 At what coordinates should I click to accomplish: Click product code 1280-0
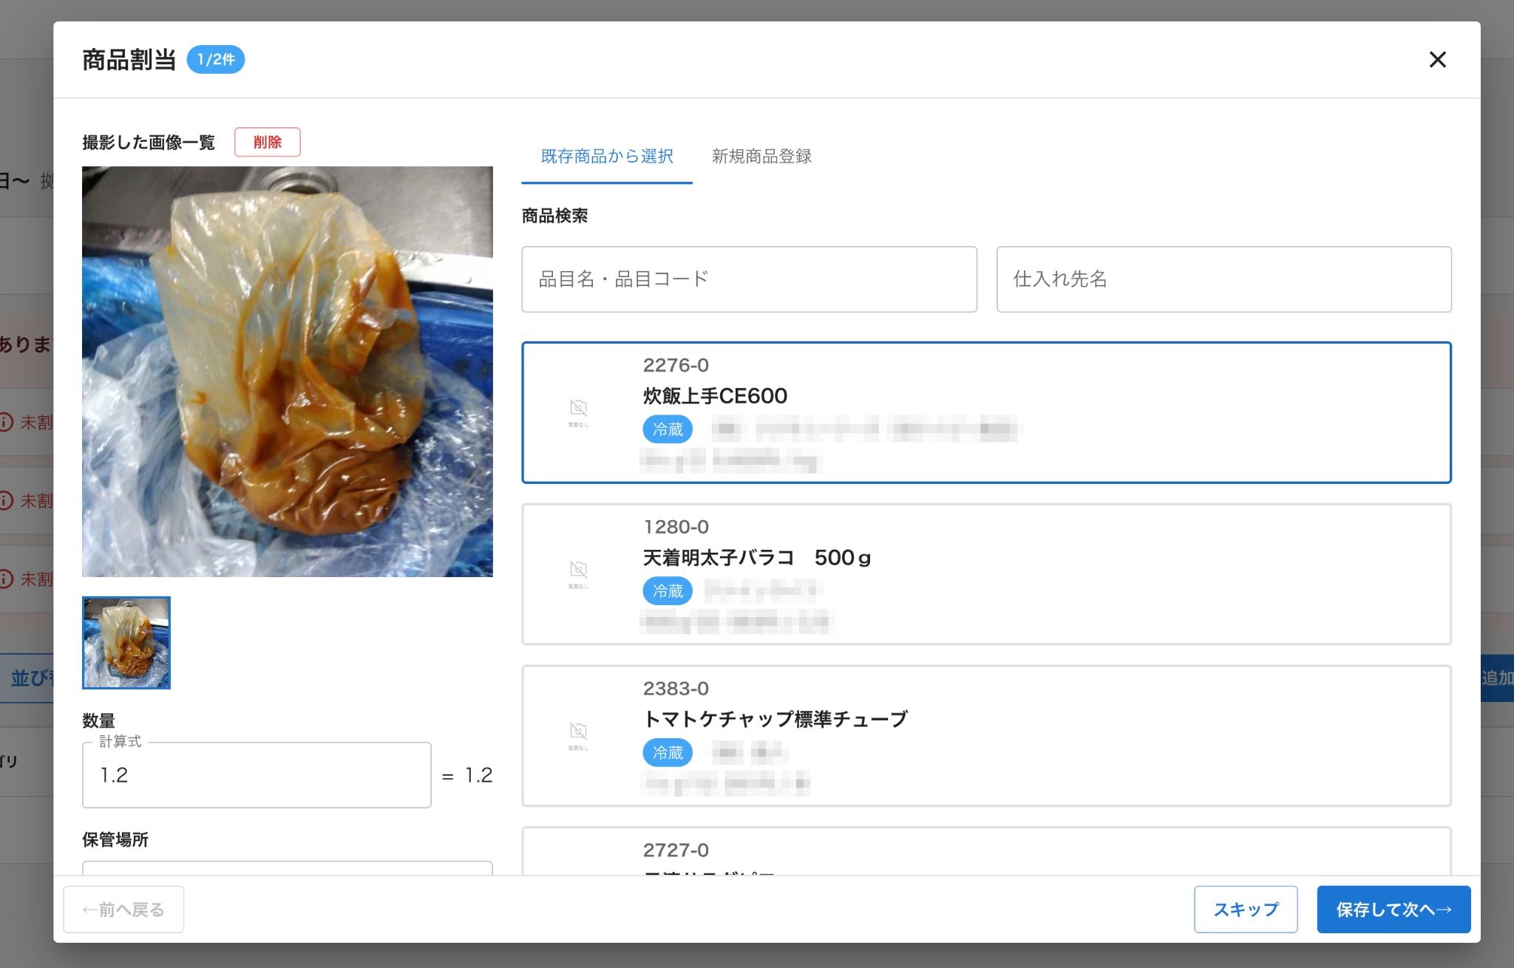(x=676, y=527)
